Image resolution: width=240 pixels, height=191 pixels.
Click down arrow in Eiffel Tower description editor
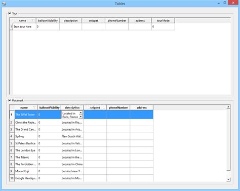81,117
